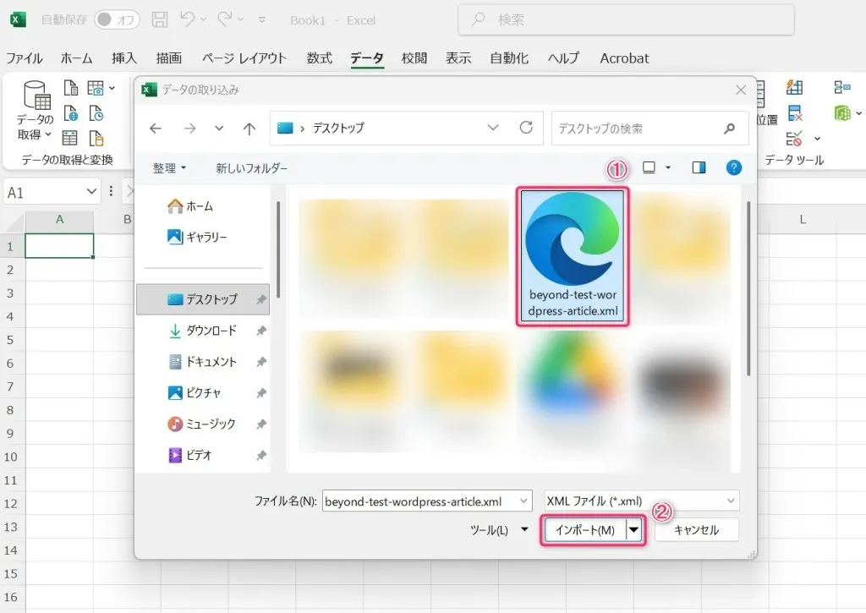Toggle the AutoSave (自動保存) switch

pyautogui.click(x=117, y=19)
